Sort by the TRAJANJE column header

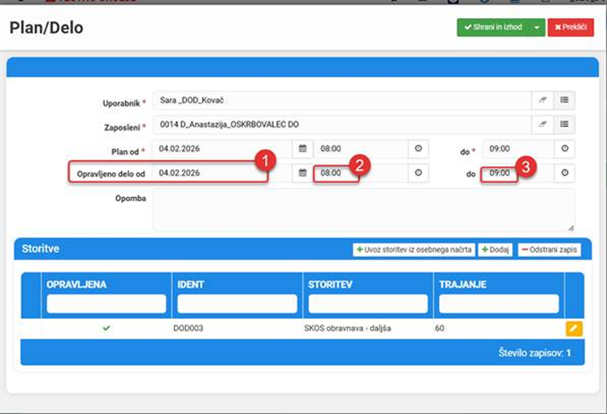(462, 285)
